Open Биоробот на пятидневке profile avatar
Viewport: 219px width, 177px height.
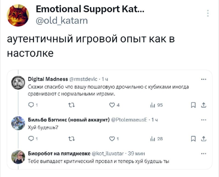[18, 157]
